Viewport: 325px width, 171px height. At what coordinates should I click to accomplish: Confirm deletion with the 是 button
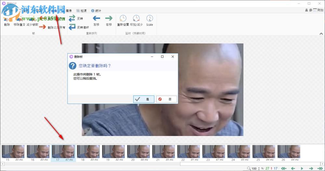point(144,99)
